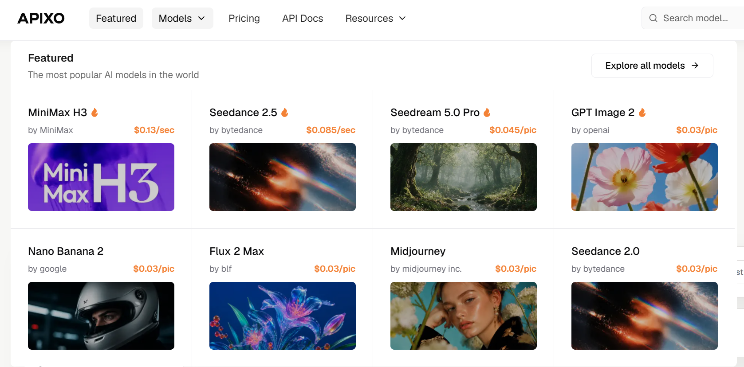Screen dimensions: 744x367
Task: Go to the Pricing page
Action: [244, 18]
